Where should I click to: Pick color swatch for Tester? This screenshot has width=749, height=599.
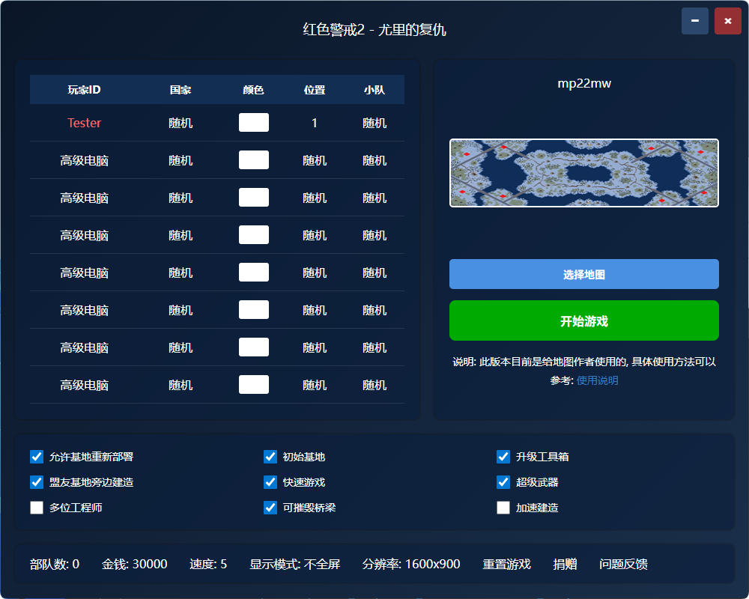point(254,122)
